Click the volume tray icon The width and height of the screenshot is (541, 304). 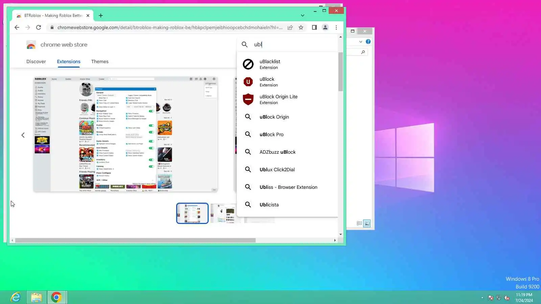[x=507, y=298]
